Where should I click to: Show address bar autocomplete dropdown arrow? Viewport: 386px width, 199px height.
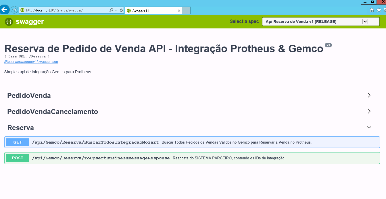point(116,10)
